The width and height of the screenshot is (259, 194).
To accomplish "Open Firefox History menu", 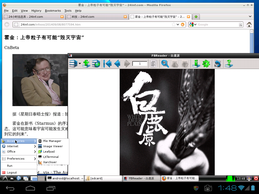I will [x=36, y=11].
